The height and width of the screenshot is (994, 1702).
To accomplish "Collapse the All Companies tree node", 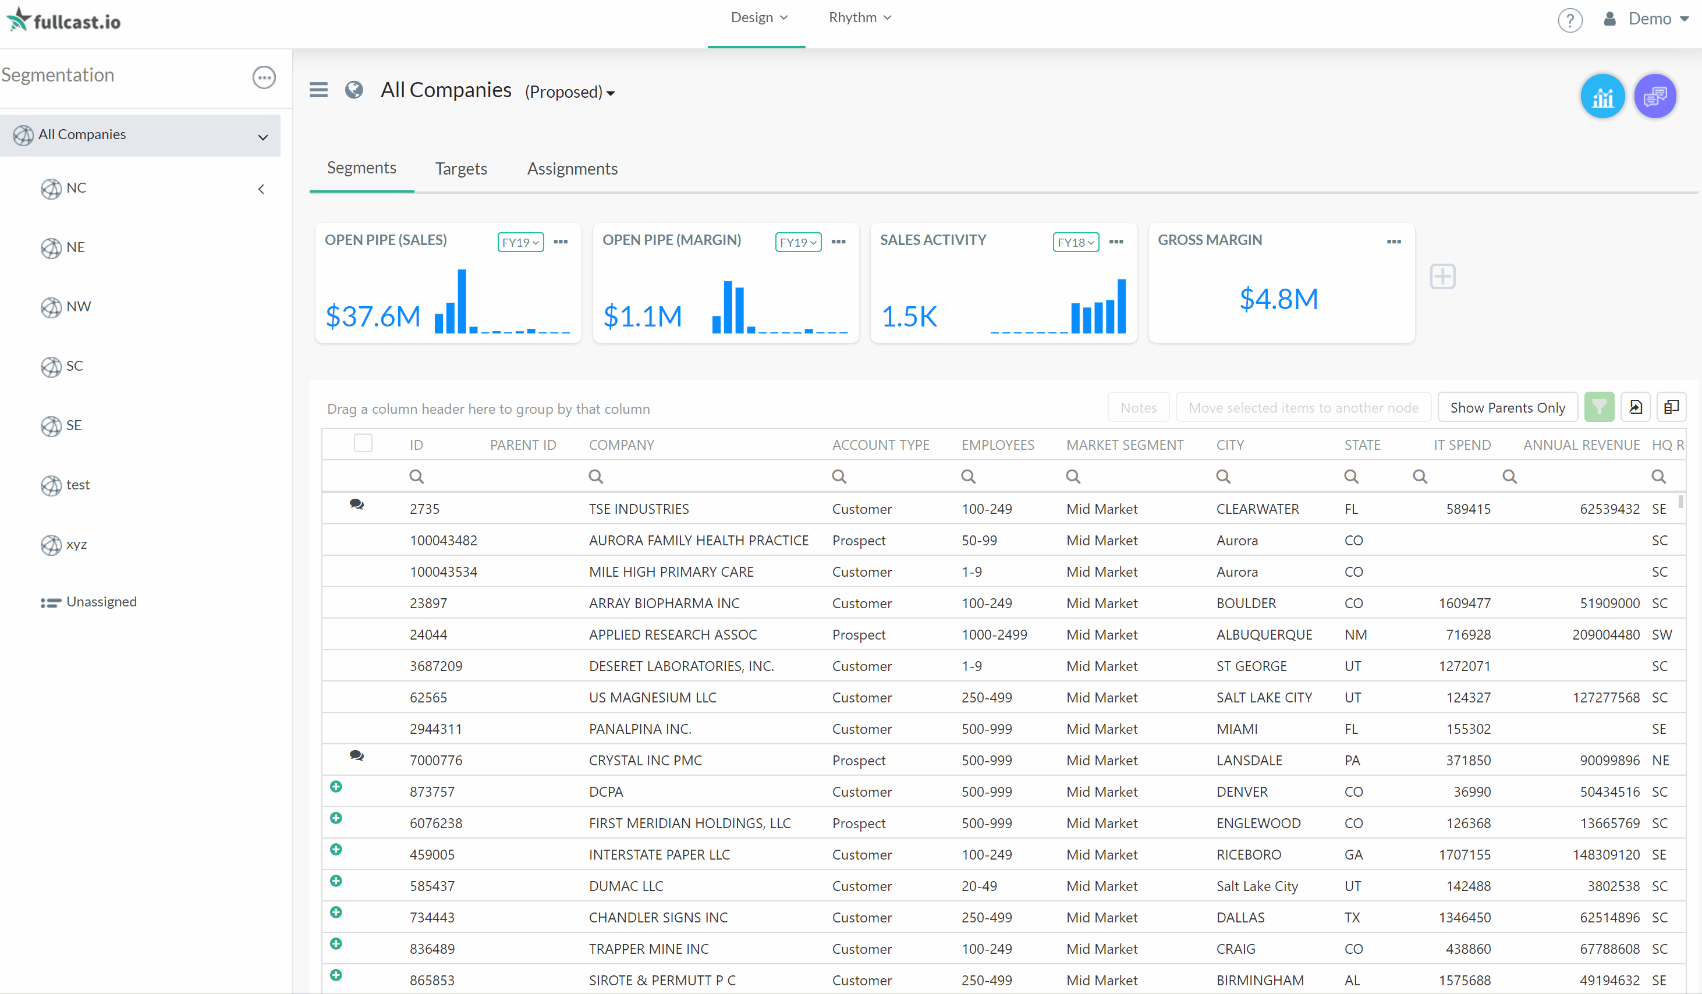I will [x=263, y=137].
